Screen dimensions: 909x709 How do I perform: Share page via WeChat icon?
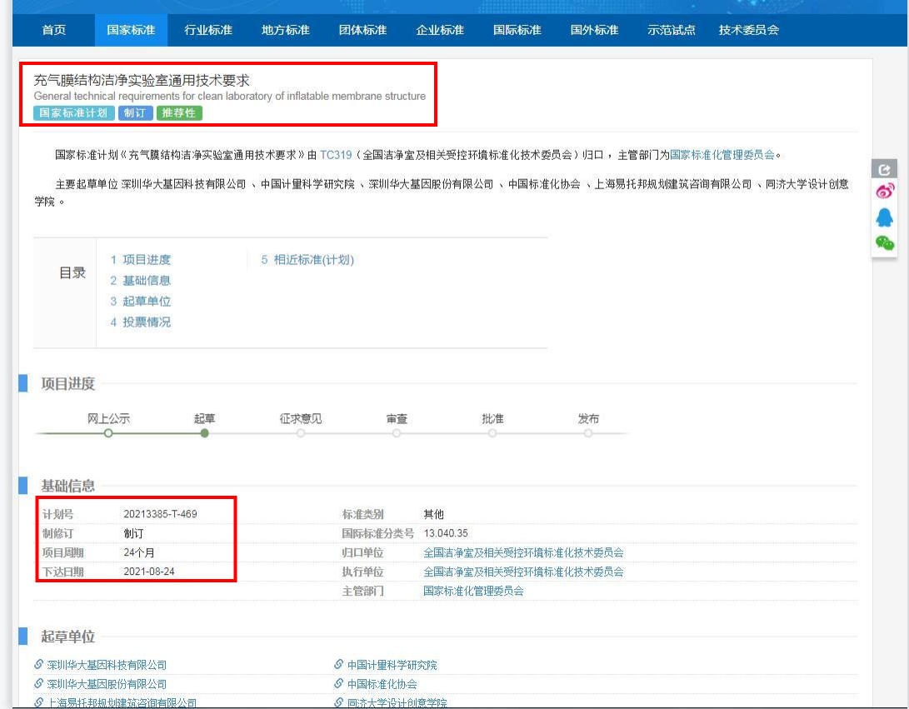884,243
